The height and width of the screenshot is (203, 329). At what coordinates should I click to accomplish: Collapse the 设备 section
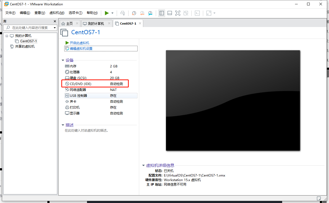point(63,60)
